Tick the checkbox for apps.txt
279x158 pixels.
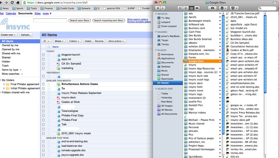pos(43,59)
